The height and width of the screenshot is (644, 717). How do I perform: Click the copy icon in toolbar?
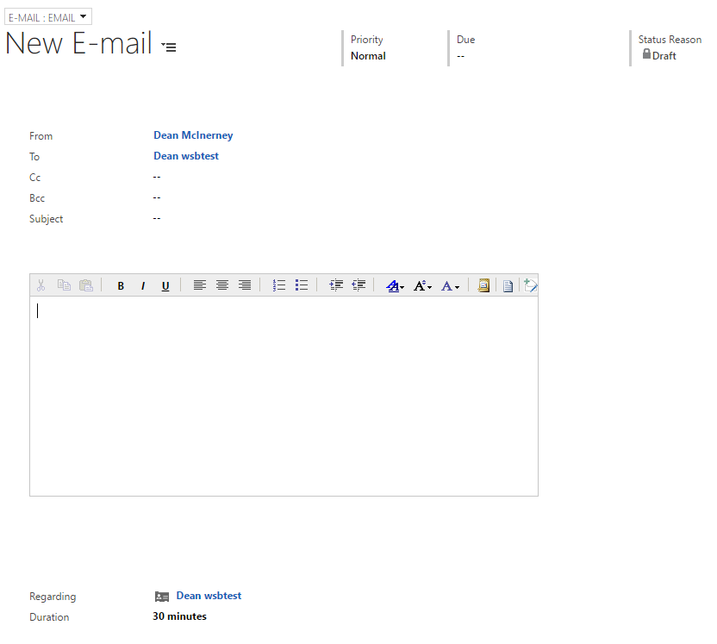tap(64, 285)
